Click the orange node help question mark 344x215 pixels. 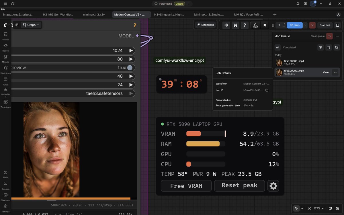(x=135, y=25)
